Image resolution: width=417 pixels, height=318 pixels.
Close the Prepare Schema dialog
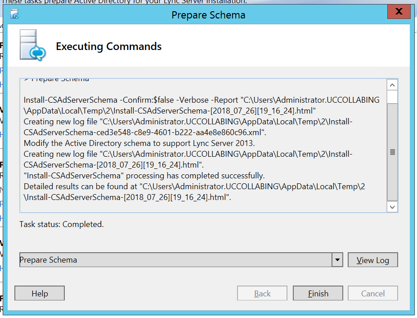coord(399,11)
